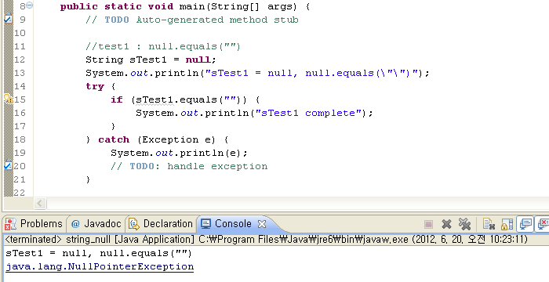Switch to the Declaration tab
Screen dimensions: 549x282
tap(161, 223)
